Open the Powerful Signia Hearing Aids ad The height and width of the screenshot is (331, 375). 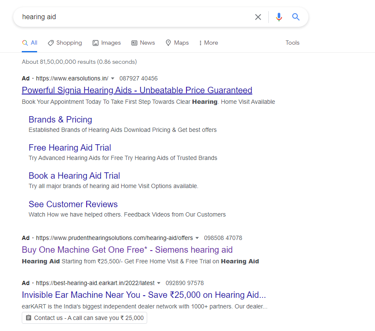click(x=137, y=90)
